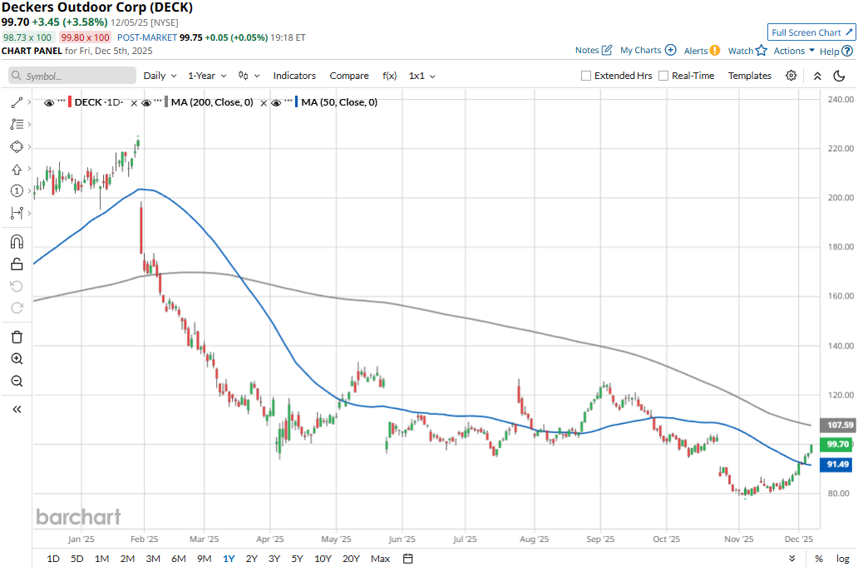Click the zoom out magnifier
Viewport: 858px width, 567px height.
(17, 381)
